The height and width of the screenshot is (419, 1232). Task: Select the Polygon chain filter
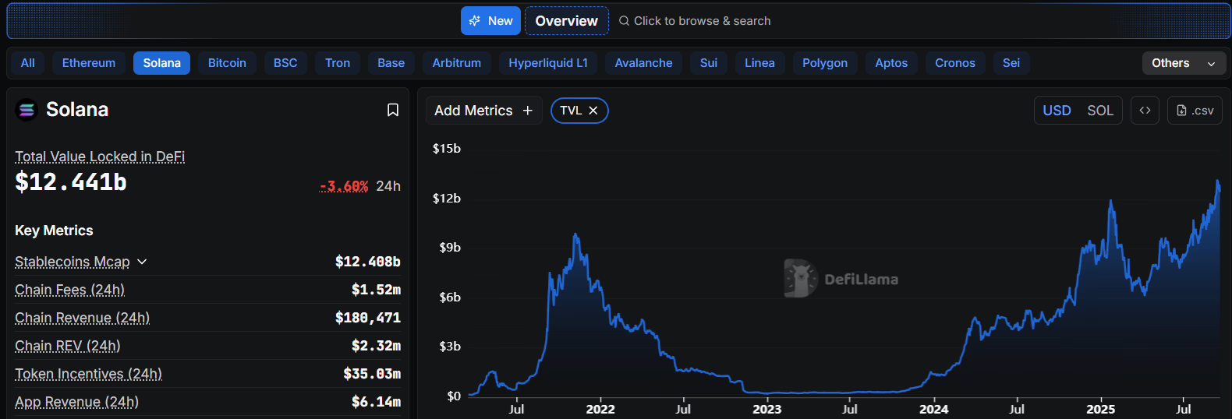(825, 63)
